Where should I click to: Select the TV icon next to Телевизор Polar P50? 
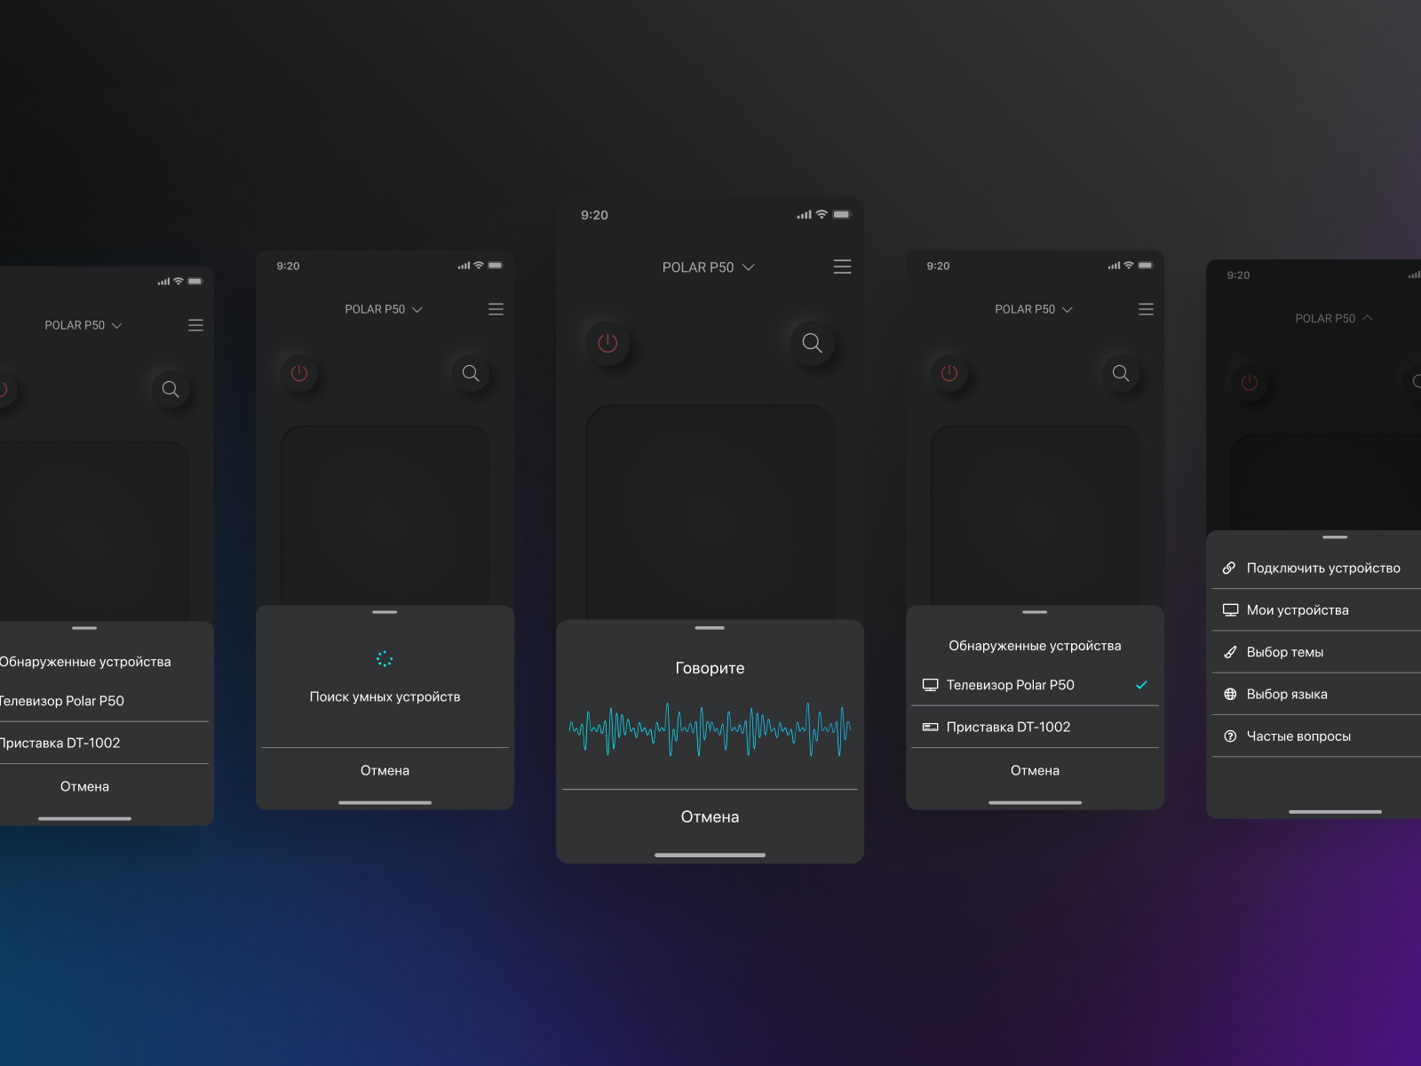pyautogui.click(x=930, y=685)
